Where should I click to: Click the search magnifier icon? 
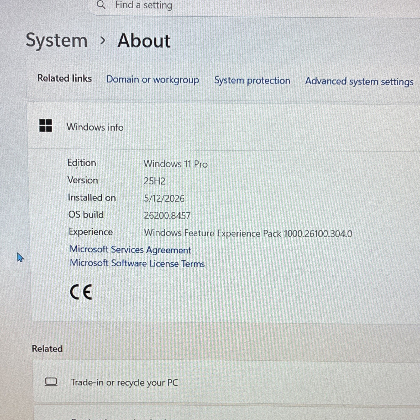coord(101,5)
